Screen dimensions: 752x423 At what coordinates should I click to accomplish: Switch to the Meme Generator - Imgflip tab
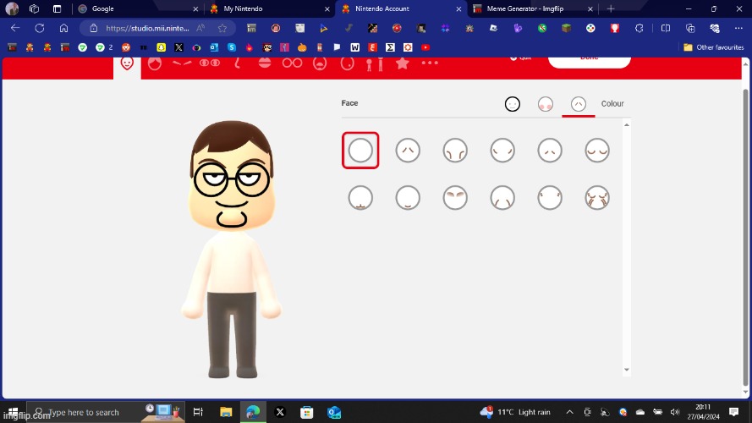pos(532,8)
